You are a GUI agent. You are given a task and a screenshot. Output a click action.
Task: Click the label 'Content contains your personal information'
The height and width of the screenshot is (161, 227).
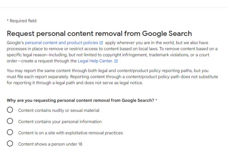(x=60, y=122)
